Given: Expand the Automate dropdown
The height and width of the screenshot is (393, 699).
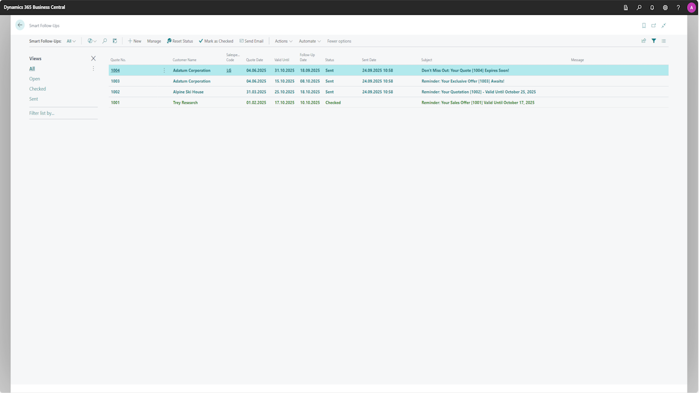Looking at the screenshot, I should 310,41.
